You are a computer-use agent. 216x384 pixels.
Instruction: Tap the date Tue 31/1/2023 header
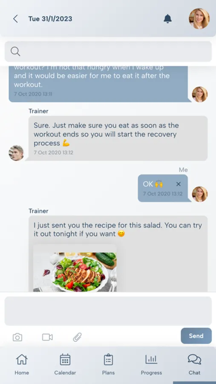point(50,19)
